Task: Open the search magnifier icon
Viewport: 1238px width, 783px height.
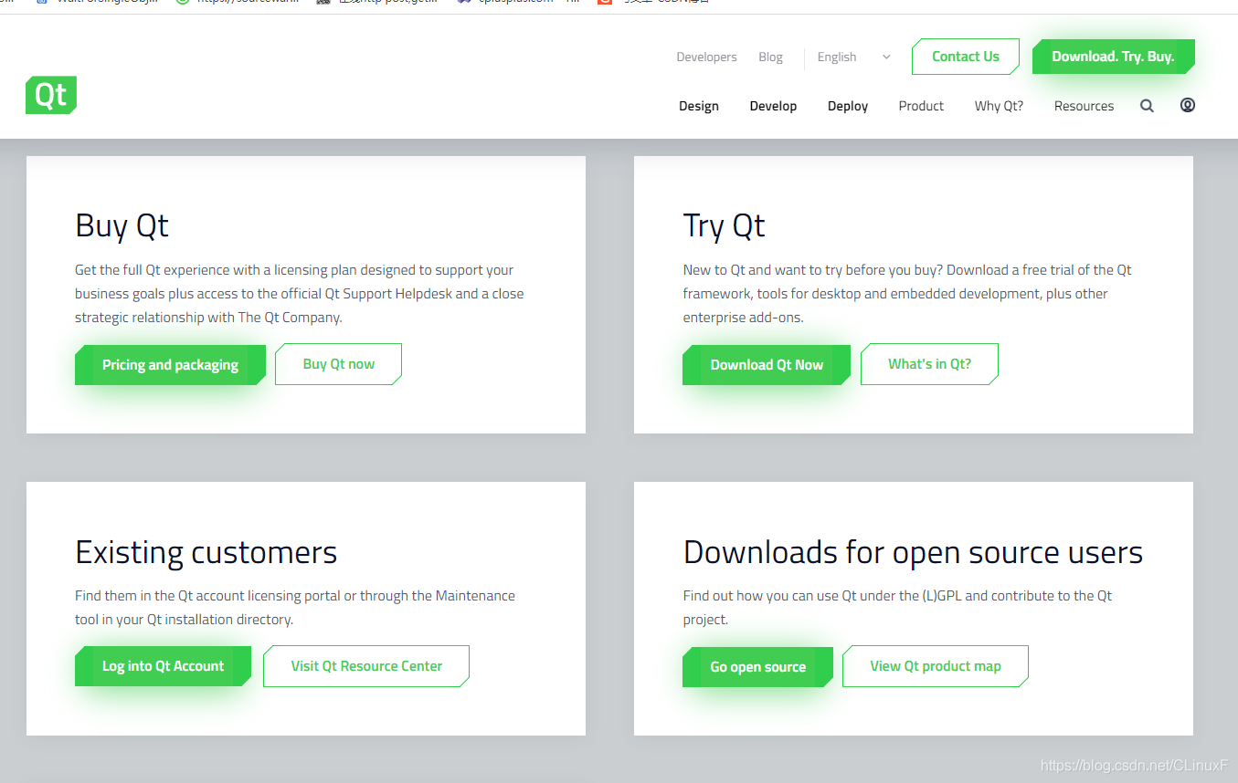Action: point(1147,106)
